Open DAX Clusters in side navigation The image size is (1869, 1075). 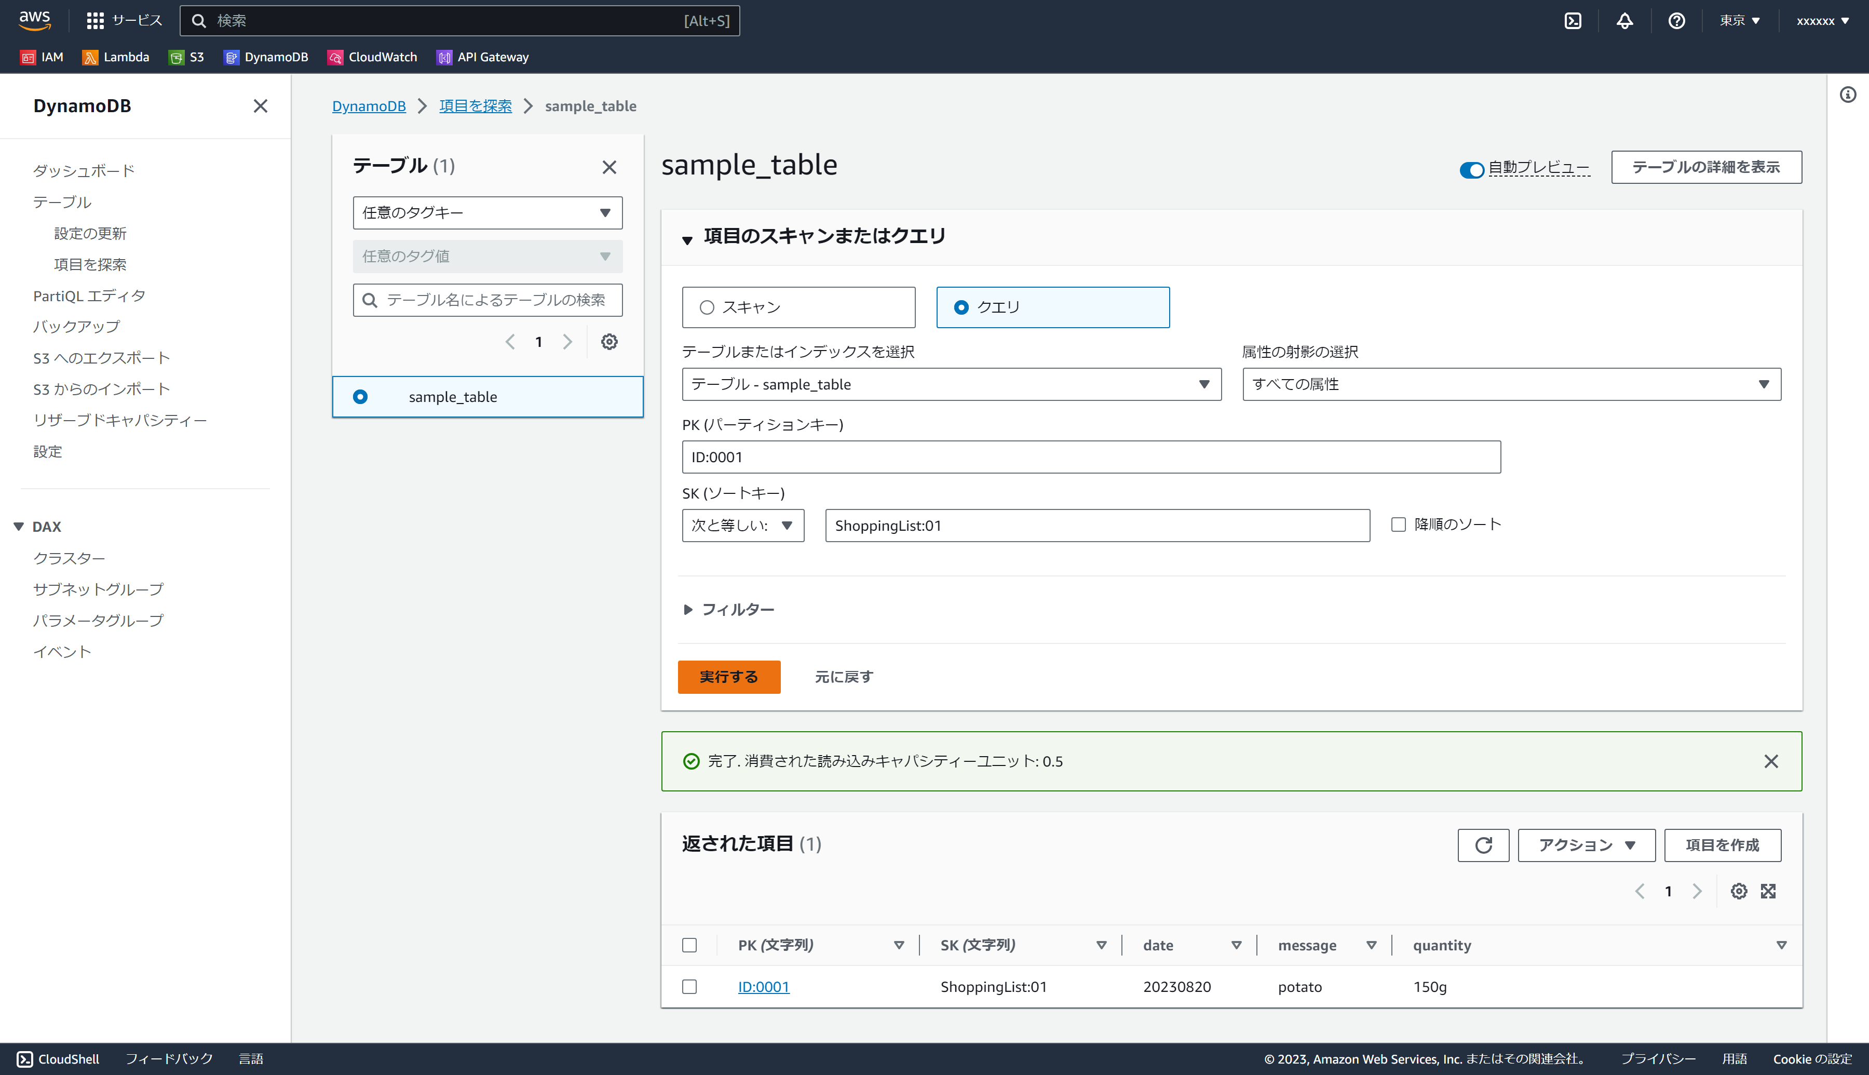(x=70, y=558)
